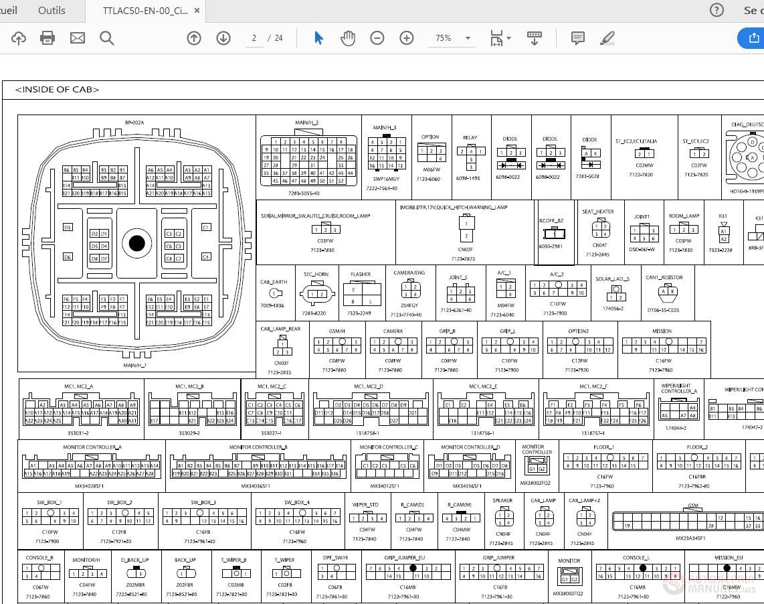Open the help question mark icon
764x604 pixels.
click(x=717, y=10)
